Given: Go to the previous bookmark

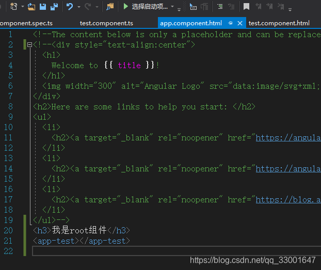Looking at the screenshot, I should coord(259,7).
